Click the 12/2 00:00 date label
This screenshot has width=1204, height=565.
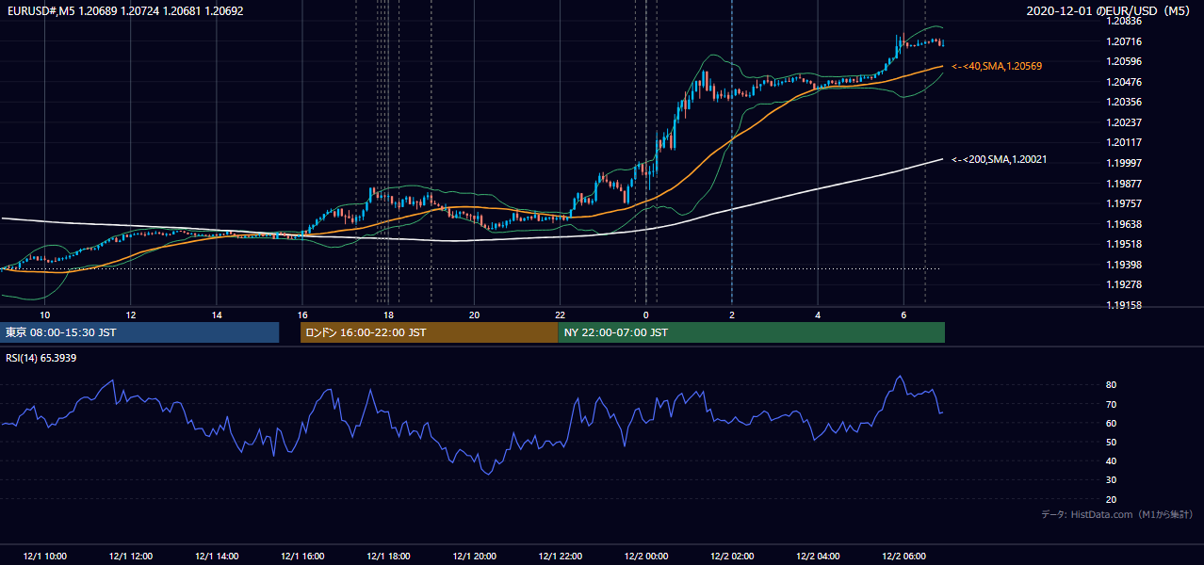tap(645, 556)
